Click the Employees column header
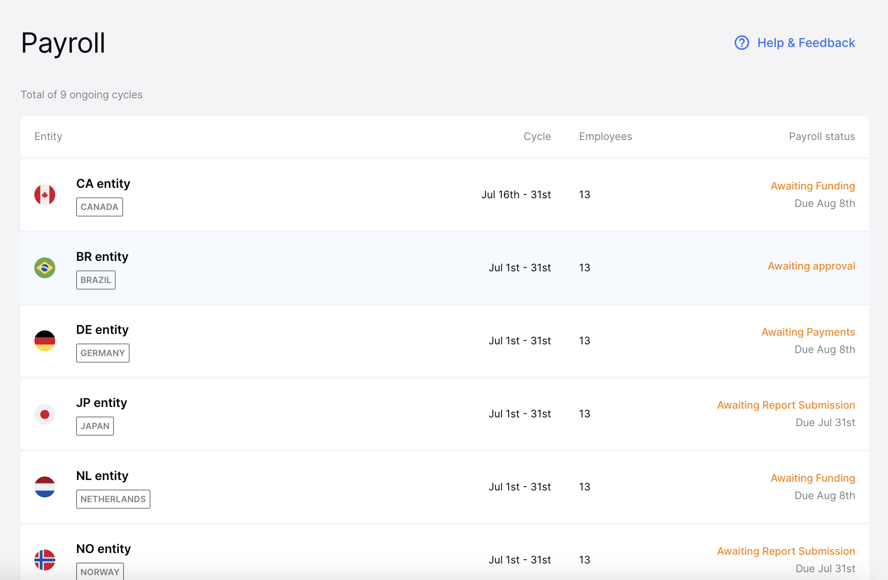 [605, 136]
